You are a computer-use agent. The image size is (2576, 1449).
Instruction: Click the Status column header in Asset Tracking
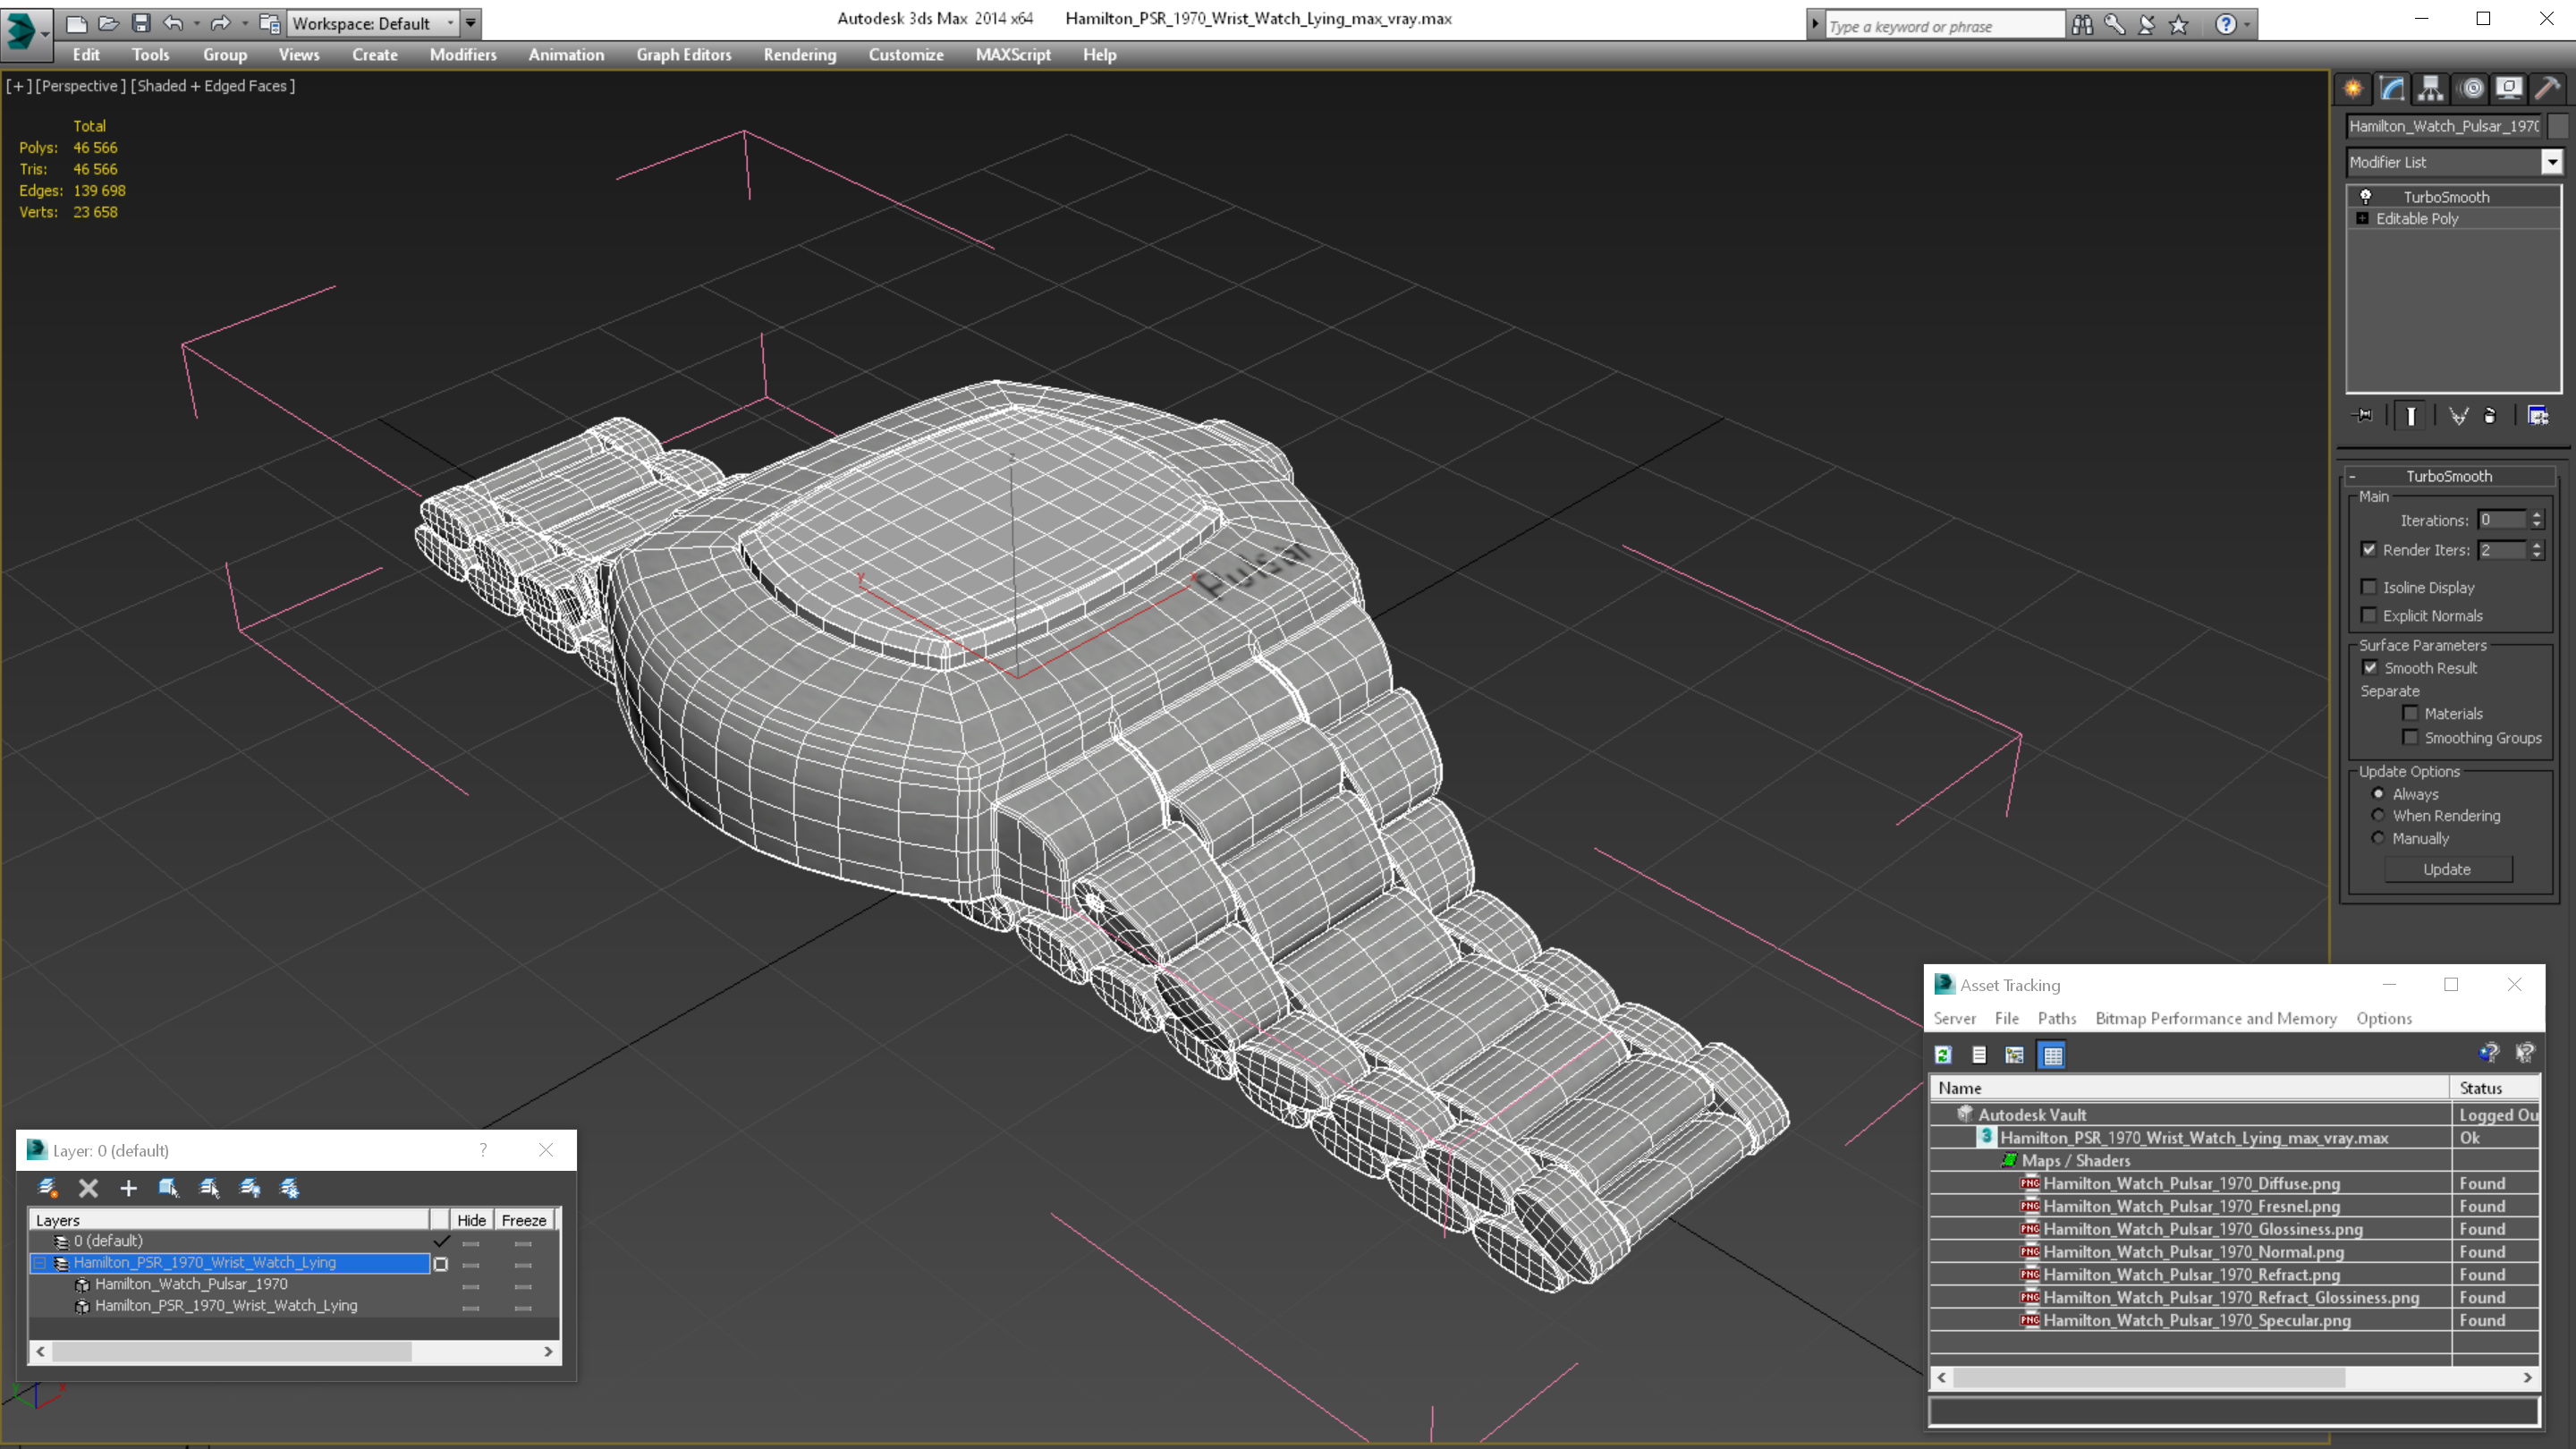2494,1087
